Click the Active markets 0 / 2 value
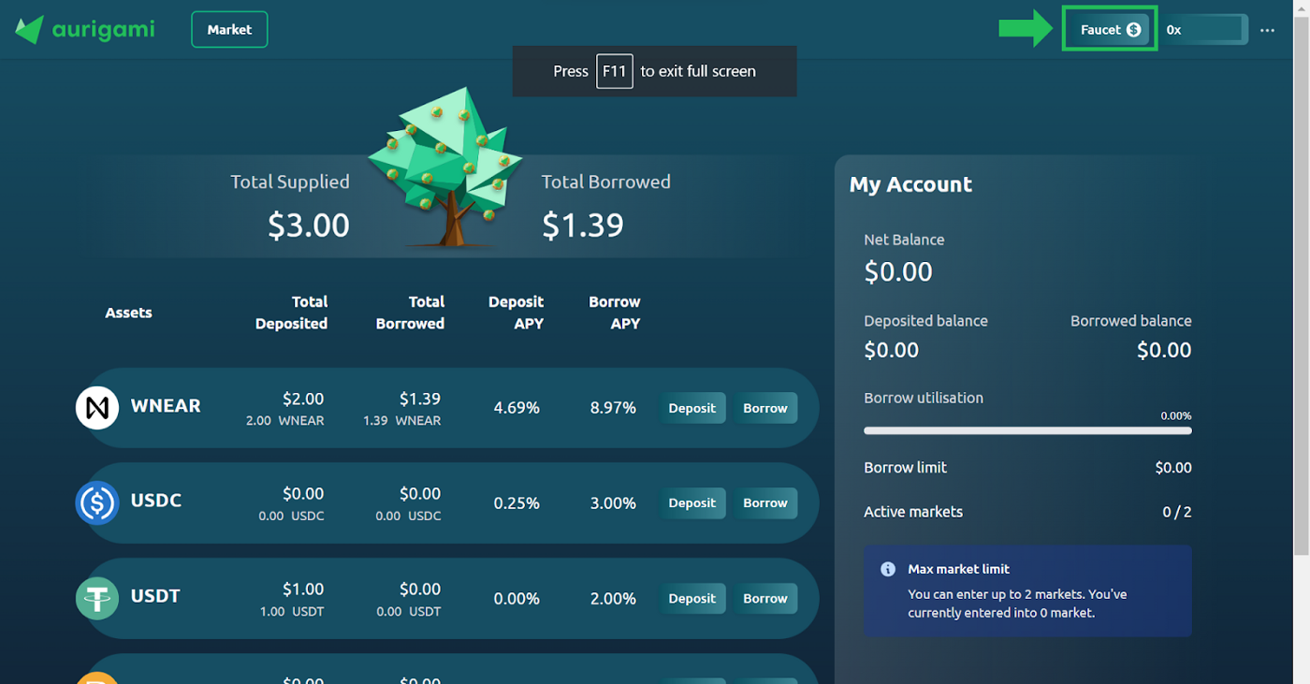1310x684 pixels. click(x=1177, y=512)
